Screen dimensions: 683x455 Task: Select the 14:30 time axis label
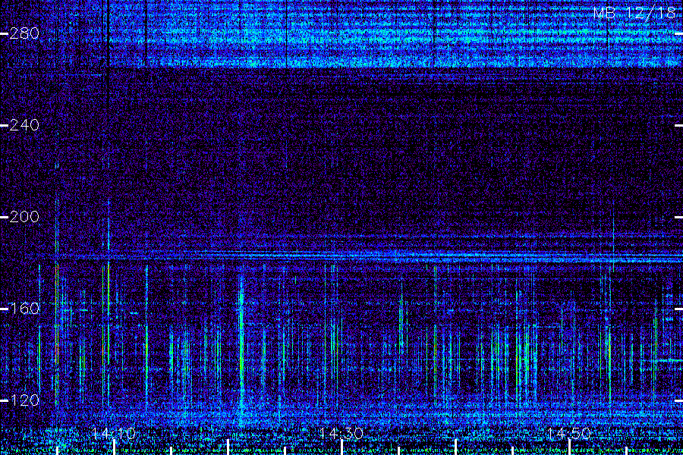pos(341,434)
